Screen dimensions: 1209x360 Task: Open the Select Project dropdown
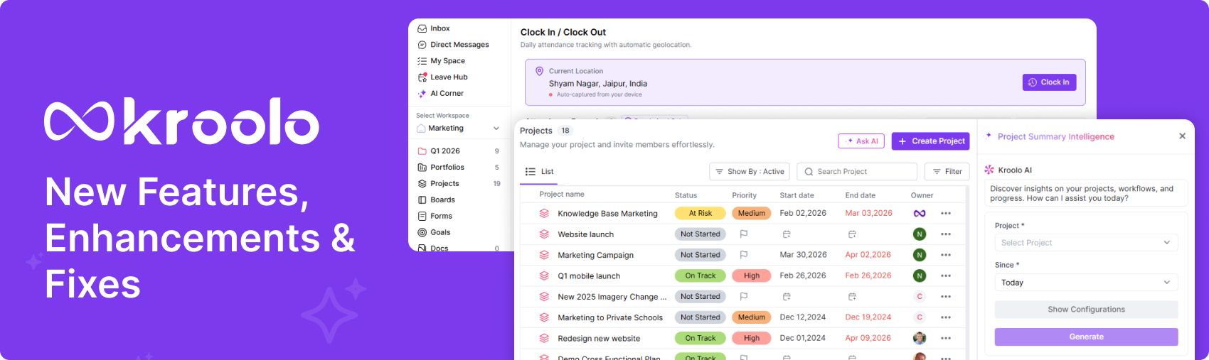[x=1086, y=243]
